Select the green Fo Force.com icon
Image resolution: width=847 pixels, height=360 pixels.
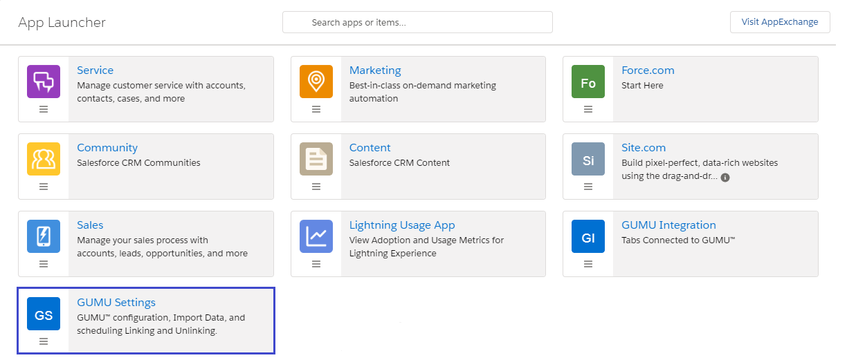(588, 82)
